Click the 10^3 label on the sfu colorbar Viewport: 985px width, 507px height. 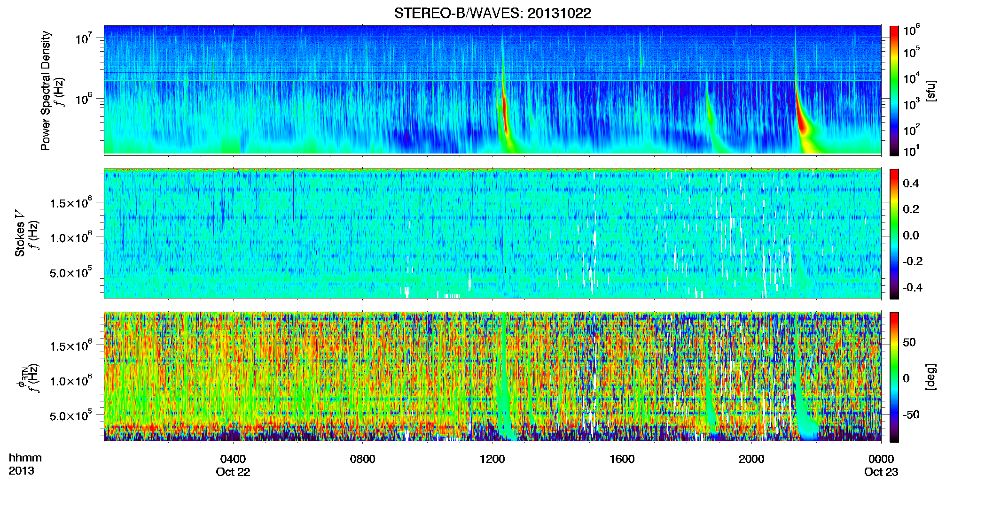click(912, 104)
